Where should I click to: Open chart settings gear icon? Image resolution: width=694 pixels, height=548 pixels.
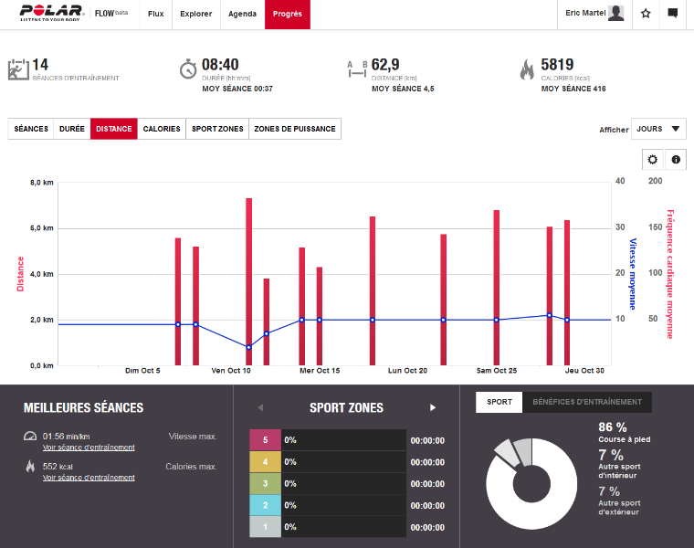click(x=652, y=160)
